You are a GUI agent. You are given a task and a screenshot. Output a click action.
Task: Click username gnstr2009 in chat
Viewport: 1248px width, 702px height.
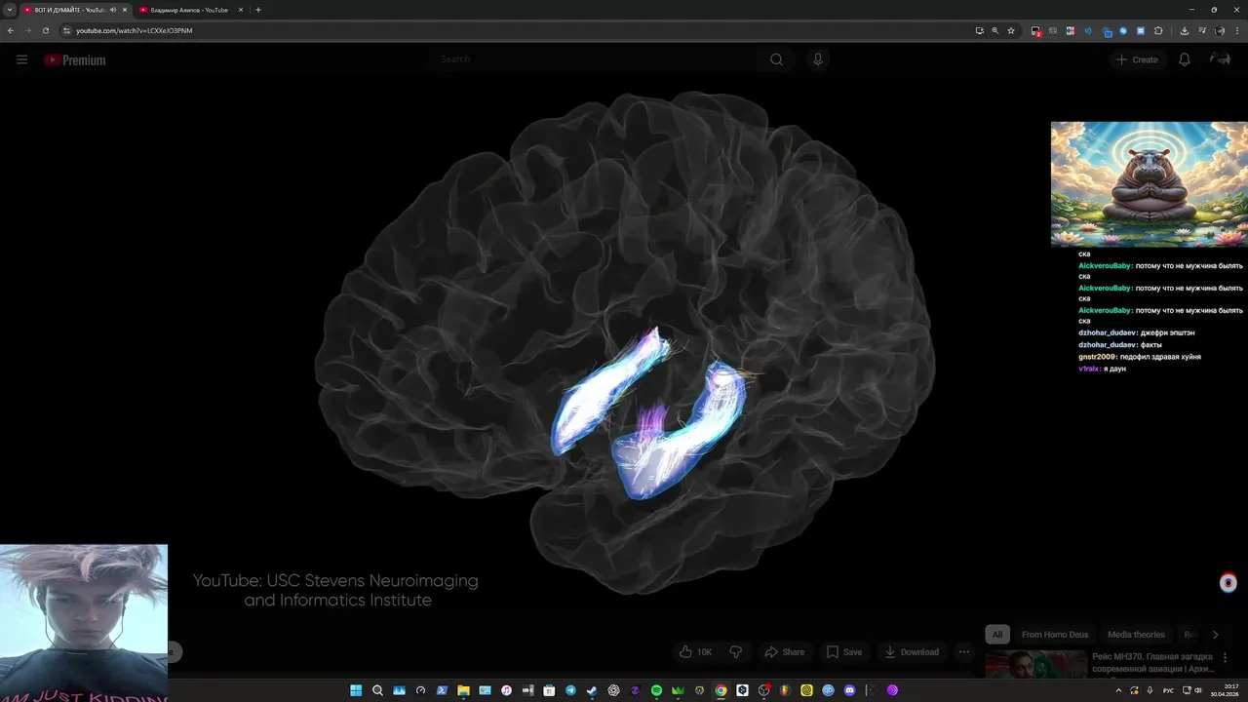1097,357
